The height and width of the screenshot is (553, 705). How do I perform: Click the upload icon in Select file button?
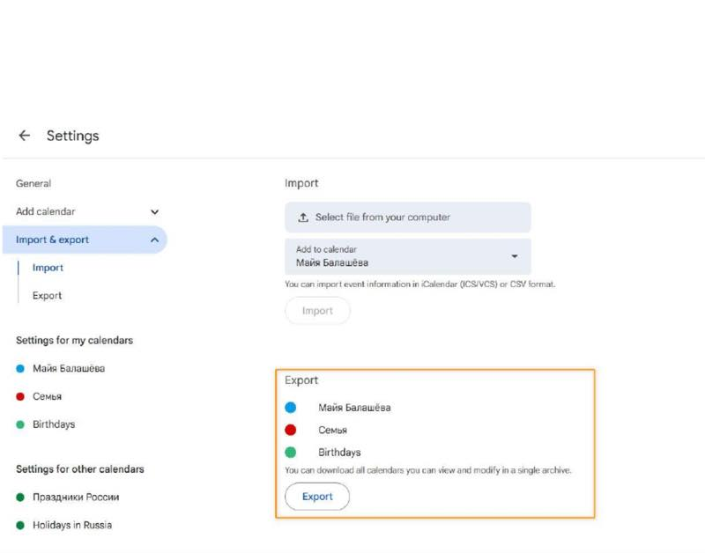point(303,218)
